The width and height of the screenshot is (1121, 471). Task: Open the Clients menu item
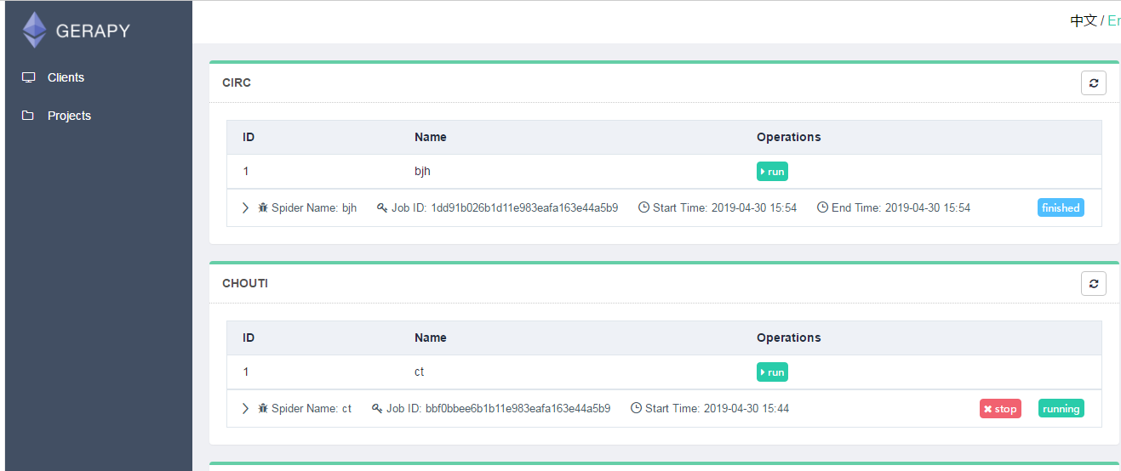(66, 77)
